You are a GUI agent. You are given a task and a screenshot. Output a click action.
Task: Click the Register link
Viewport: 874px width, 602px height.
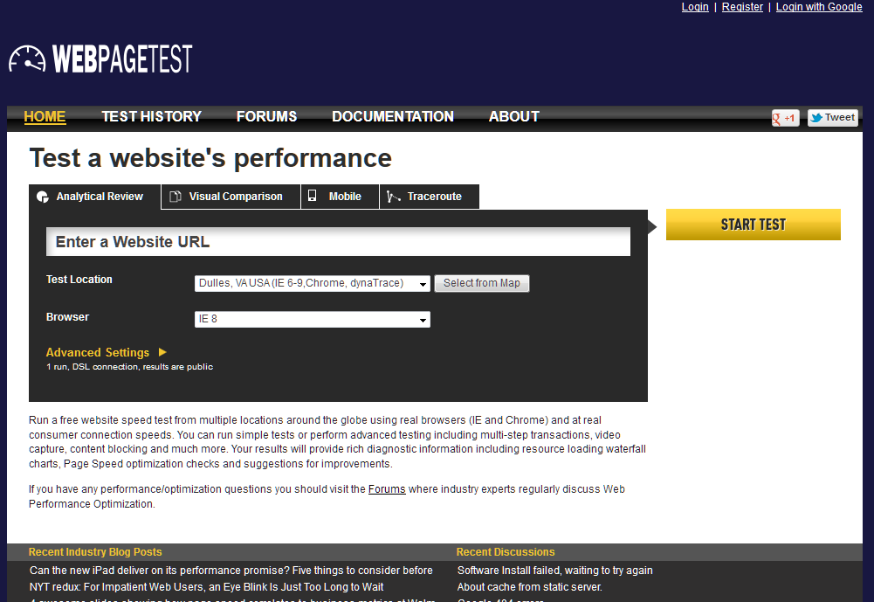click(742, 7)
